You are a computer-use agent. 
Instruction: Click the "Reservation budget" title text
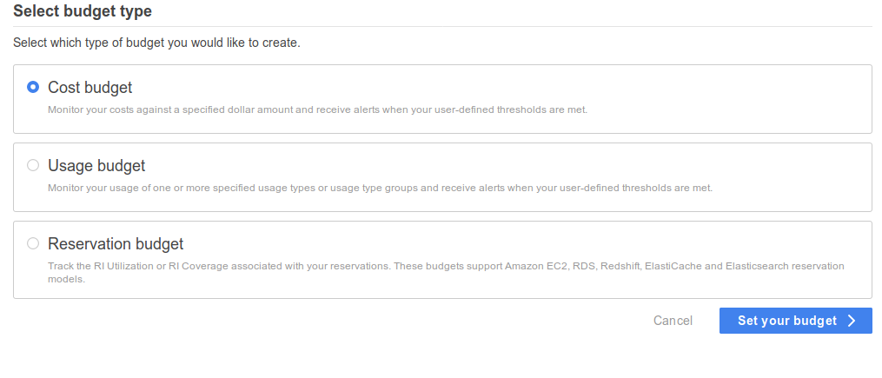click(116, 244)
